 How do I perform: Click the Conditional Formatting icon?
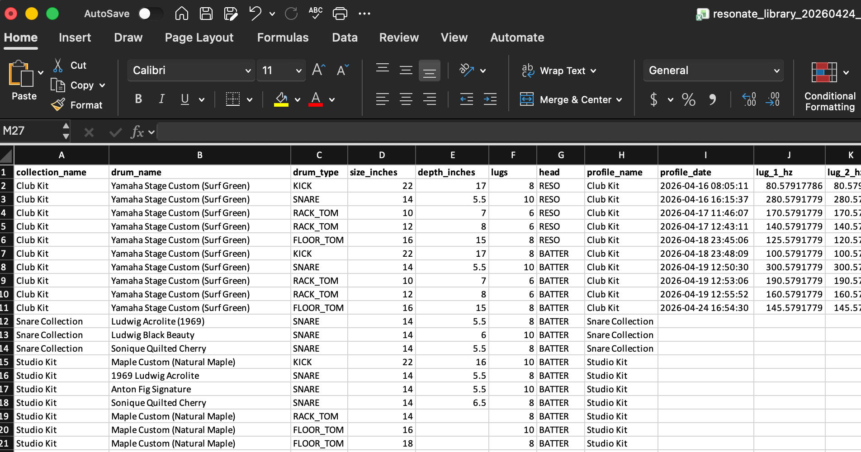[x=824, y=72]
